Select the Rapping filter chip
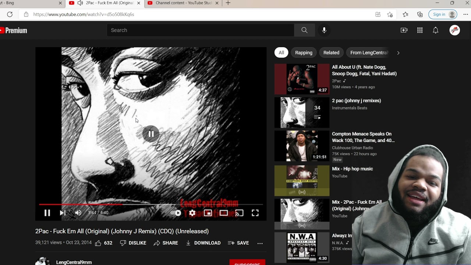The height and width of the screenshot is (265, 471). 304,53
